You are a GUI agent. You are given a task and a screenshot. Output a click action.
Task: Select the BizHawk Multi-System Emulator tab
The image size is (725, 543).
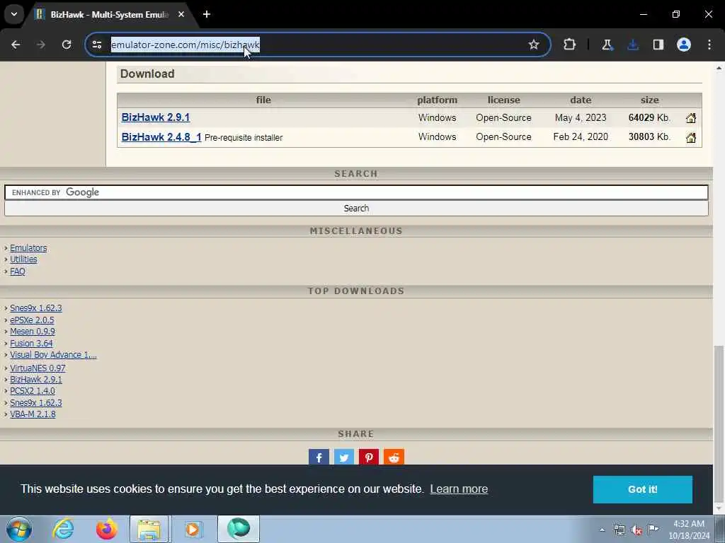point(108,15)
